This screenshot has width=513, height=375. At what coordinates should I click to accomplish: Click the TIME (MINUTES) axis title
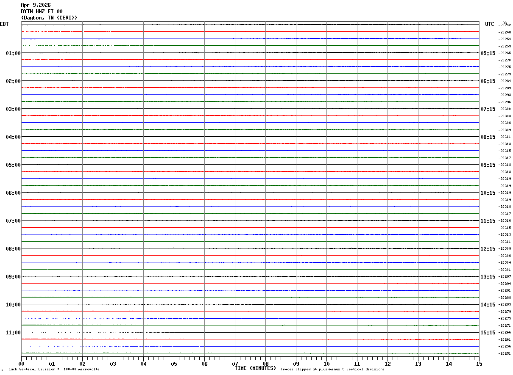[x=255, y=368]
